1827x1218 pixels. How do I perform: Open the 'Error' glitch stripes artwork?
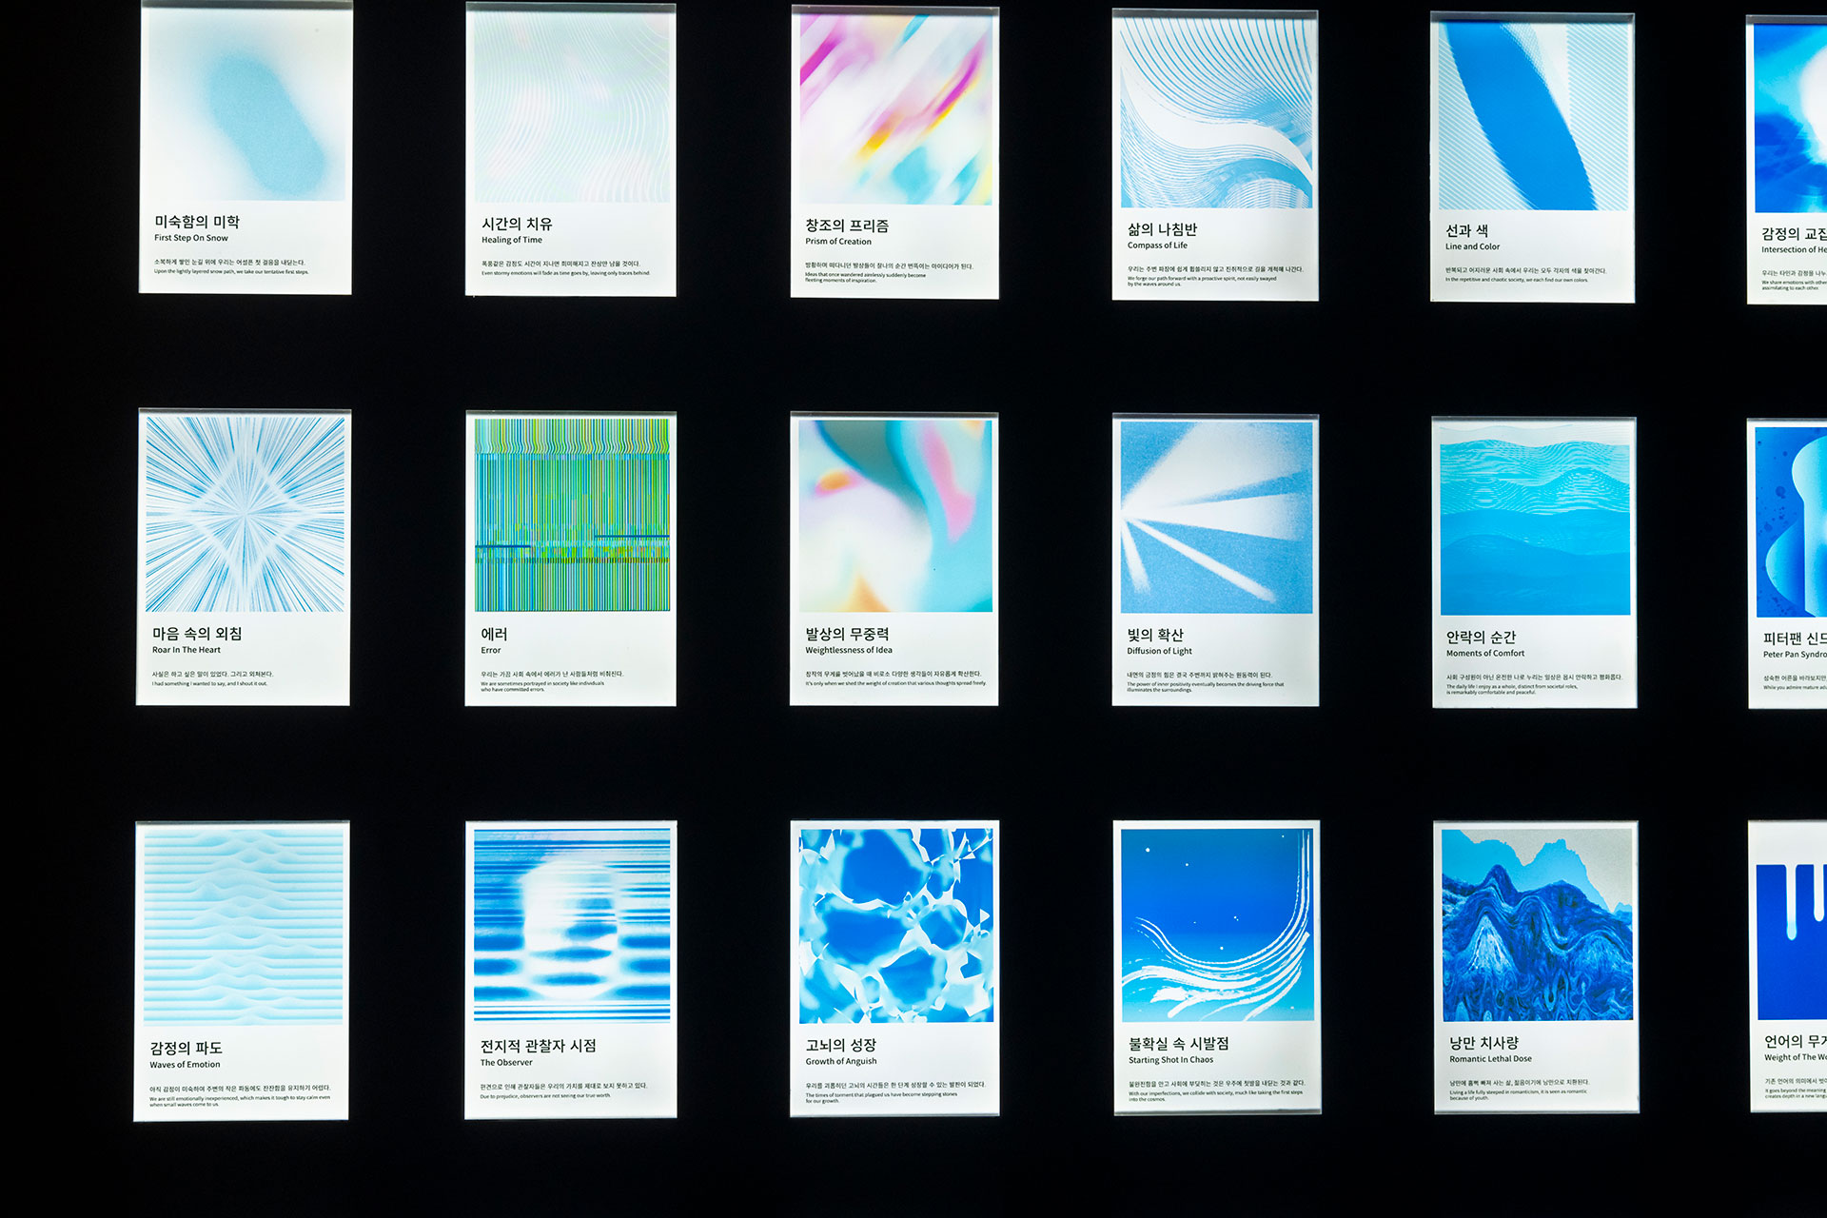coord(572,515)
